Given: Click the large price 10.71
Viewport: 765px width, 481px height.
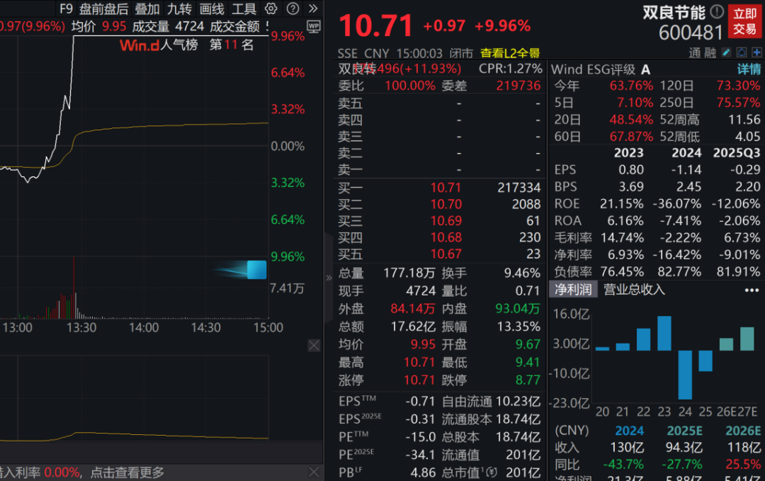Looking at the screenshot, I should 375,26.
